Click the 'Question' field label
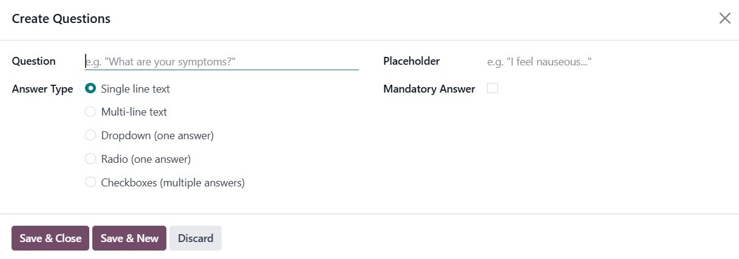Viewport: 739px width, 259px height. click(x=33, y=61)
